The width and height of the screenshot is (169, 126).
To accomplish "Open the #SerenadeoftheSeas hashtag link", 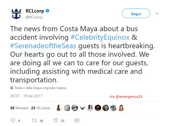I will click(x=43, y=46).
